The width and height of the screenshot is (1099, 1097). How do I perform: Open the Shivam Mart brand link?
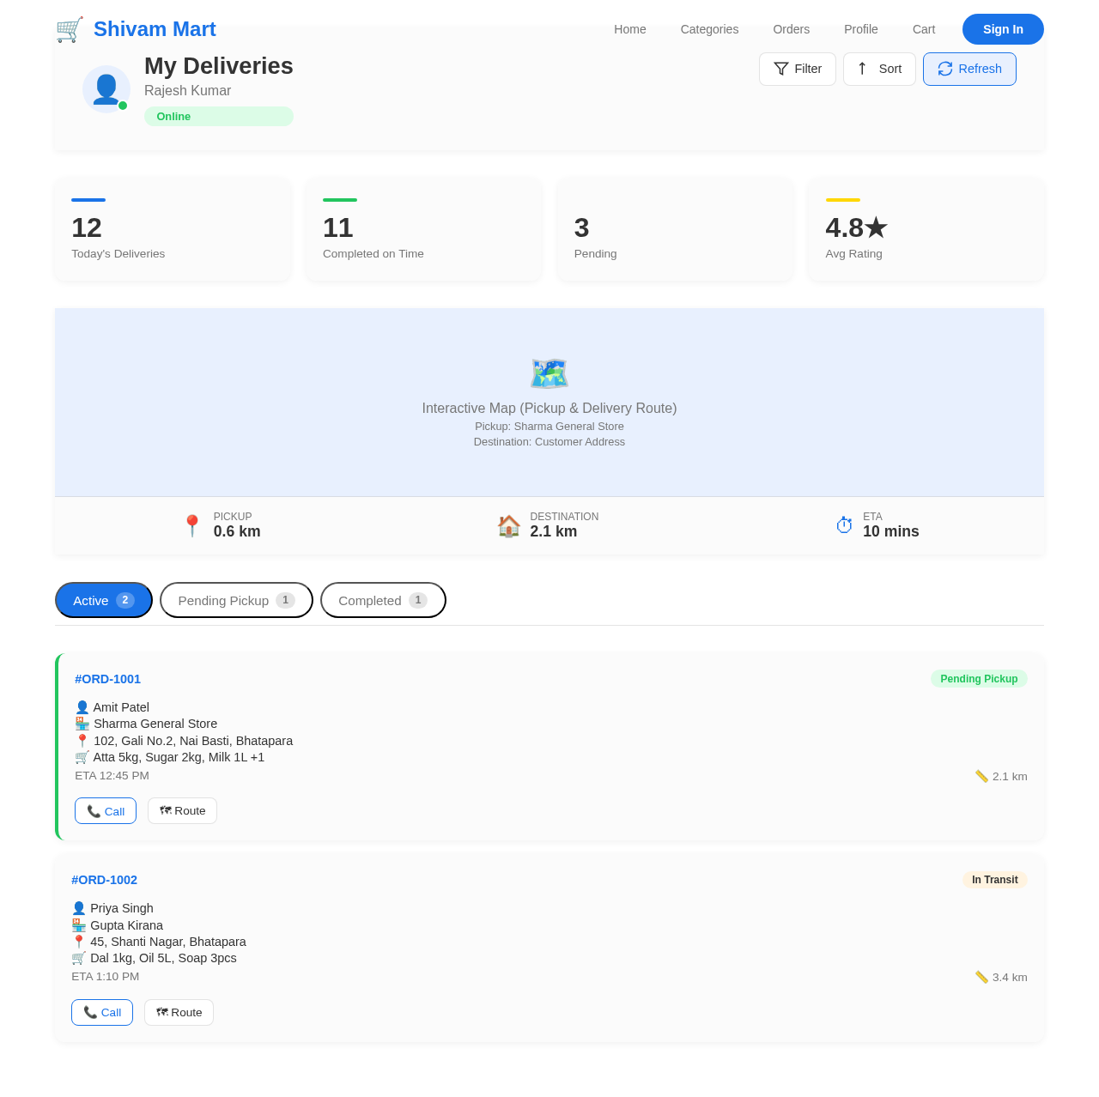tap(136, 29)
